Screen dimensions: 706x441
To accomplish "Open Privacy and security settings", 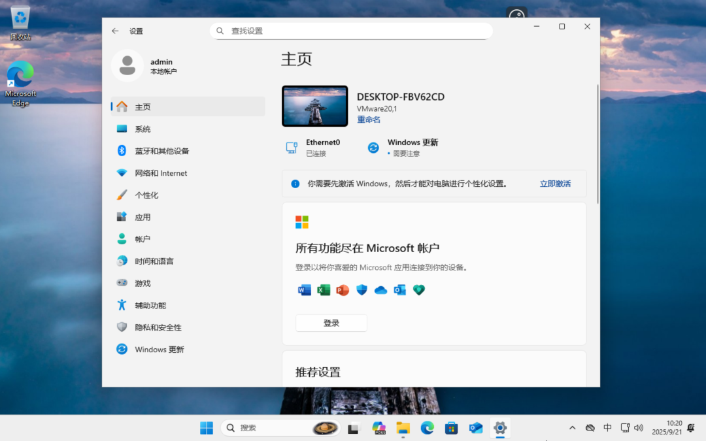I will pyautogui.click(x=158, y=327).
